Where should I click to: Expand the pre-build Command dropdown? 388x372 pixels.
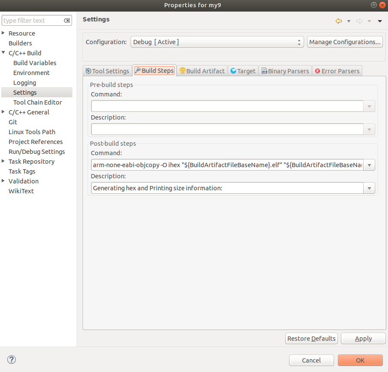[369, 106]
